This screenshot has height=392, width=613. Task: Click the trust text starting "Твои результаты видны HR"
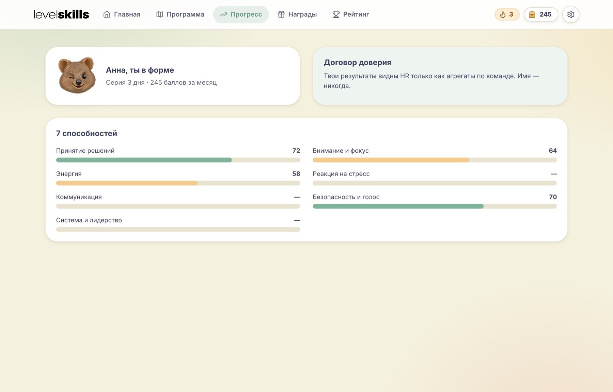click(x=431, y=81)
